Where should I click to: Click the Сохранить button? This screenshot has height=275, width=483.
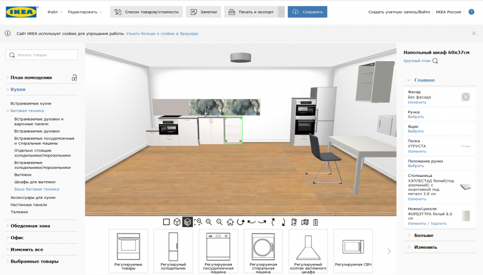(308, 12)
